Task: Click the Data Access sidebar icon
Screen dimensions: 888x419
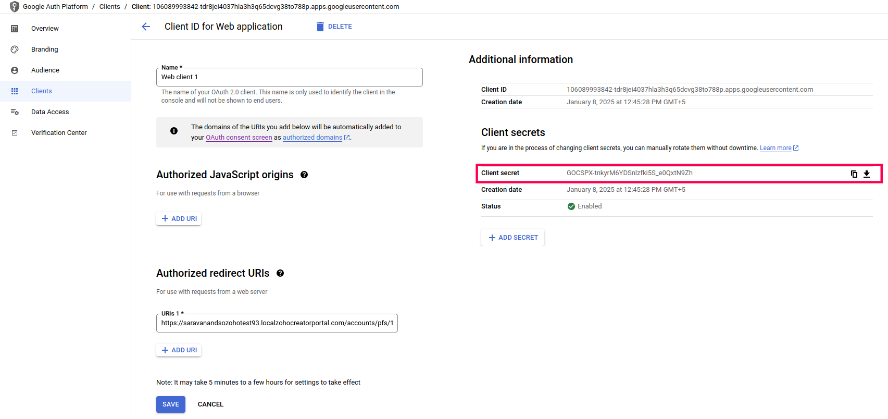Action: click(15, 112)
